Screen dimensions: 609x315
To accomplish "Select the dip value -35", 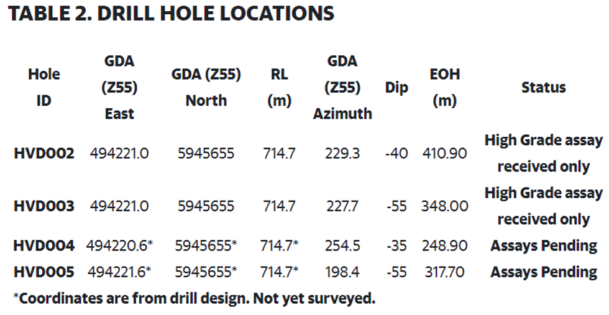I will click(x=396, y=246).
